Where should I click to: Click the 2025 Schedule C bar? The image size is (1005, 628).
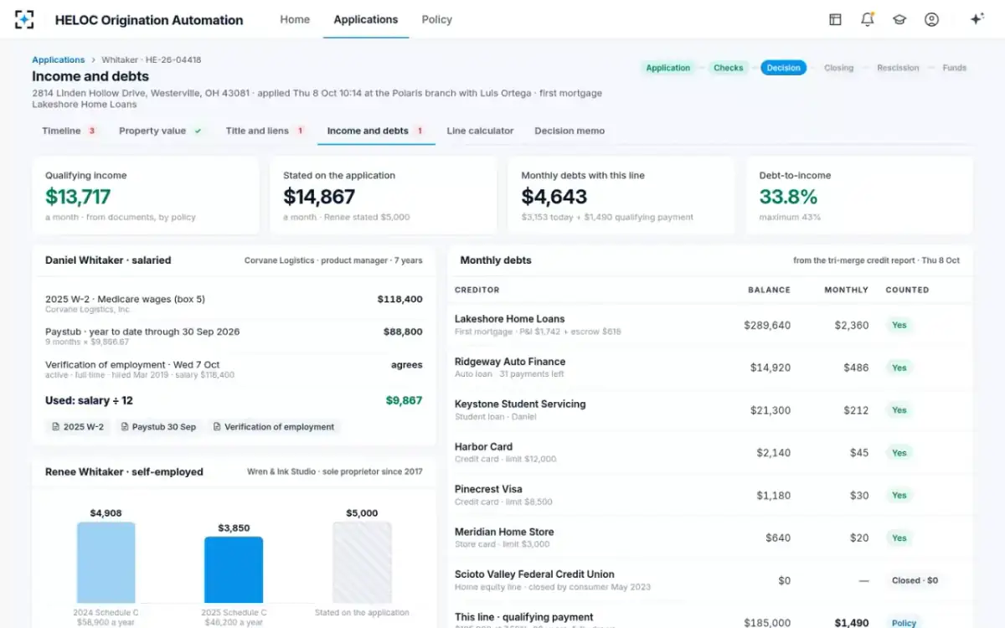click(x=234, y=570)
